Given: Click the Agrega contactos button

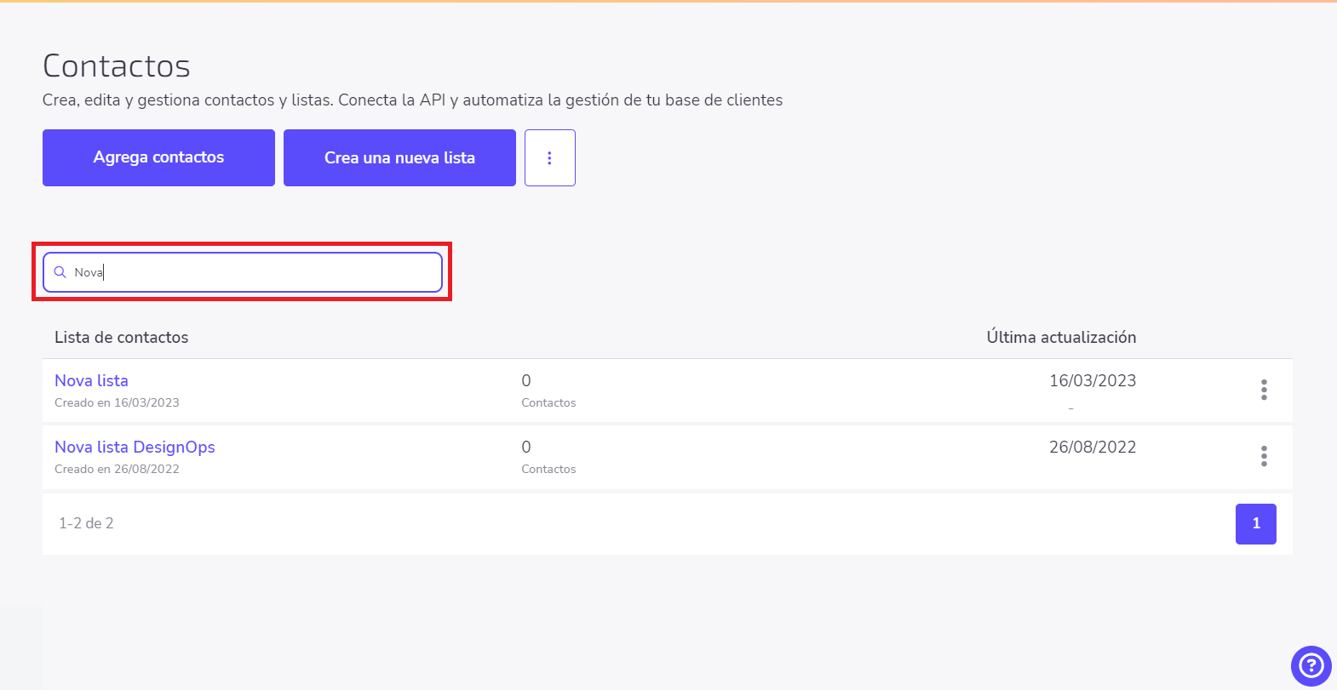Looking at the screenshot, I should [x=158, y=157].
